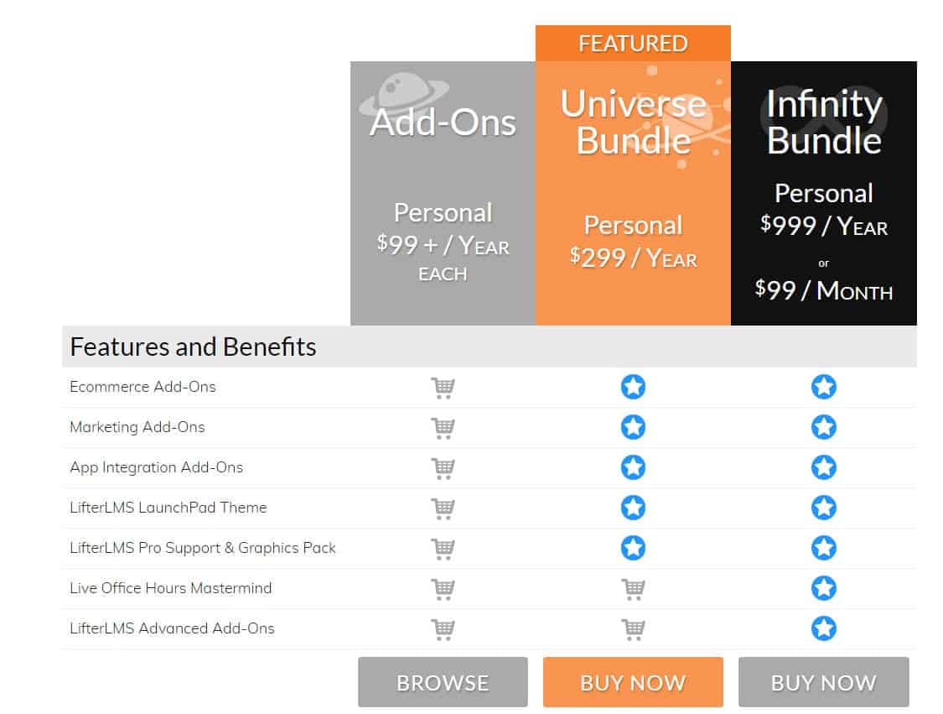The width and height of the screenshot is (943, 714).
Task: Click Add-Ons cart for LifterLMS Pro Support & Graphics Pack
Action: point(443,549)
